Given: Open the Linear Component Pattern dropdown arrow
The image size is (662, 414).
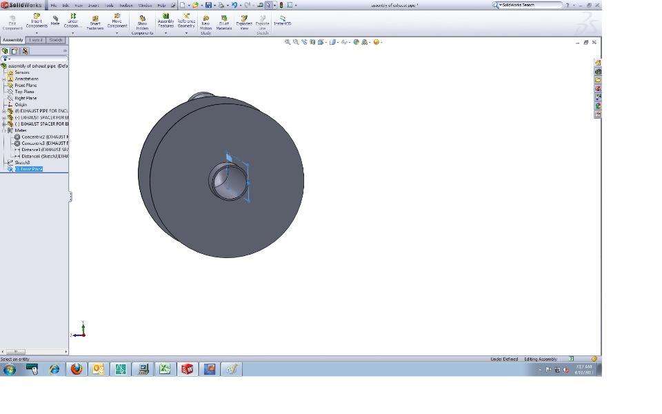Looking at the screenshot, I should point(72,33).
